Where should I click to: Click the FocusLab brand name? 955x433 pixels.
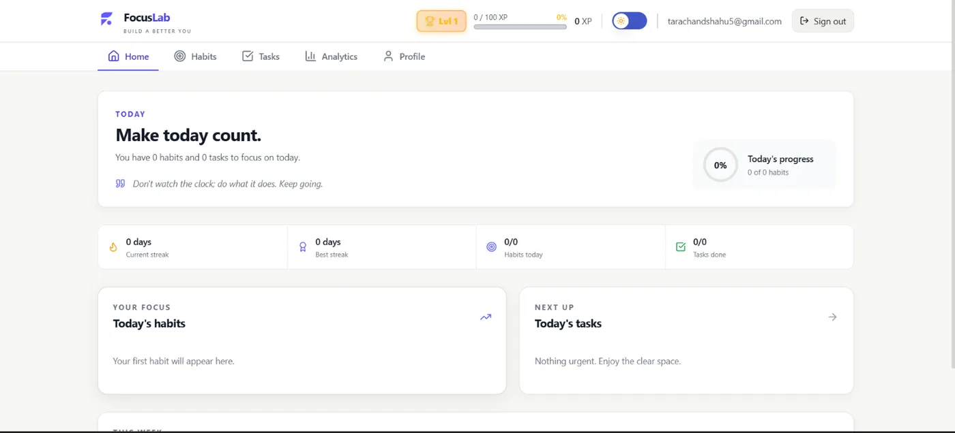tap(147, 17)
